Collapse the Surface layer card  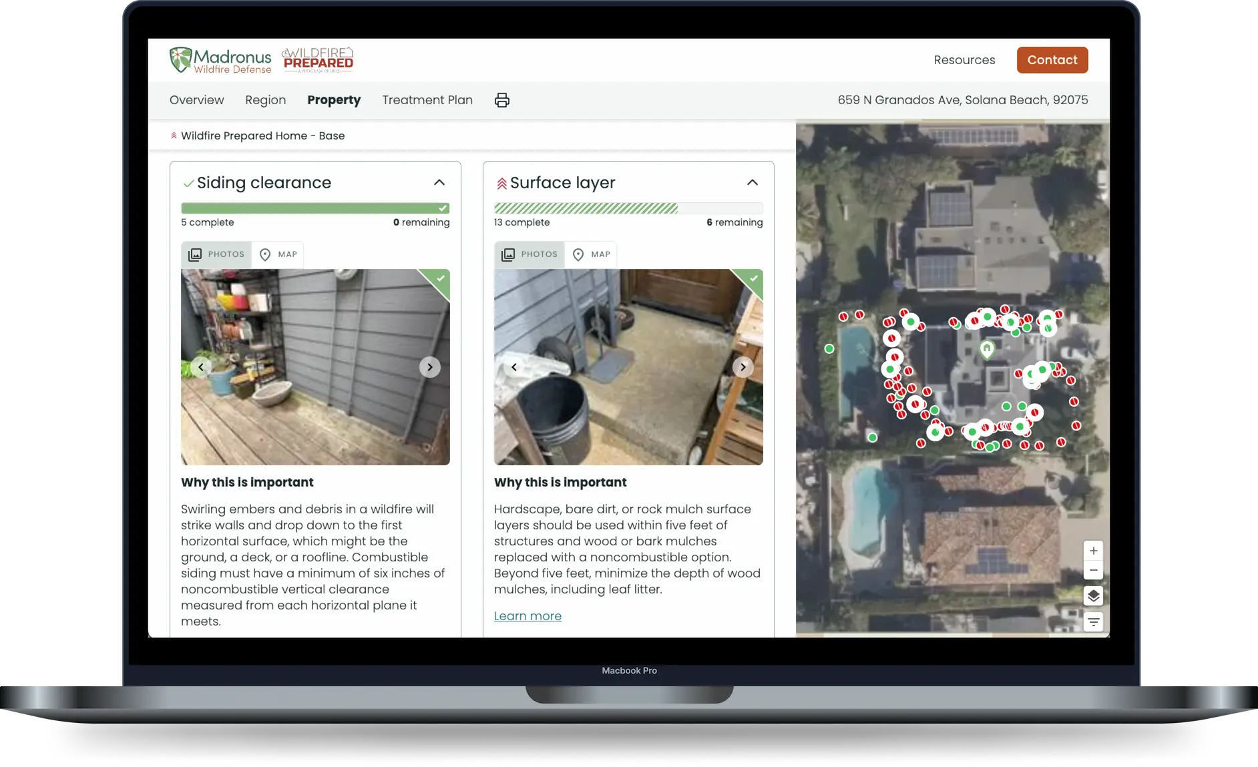(x=752, y=183)
